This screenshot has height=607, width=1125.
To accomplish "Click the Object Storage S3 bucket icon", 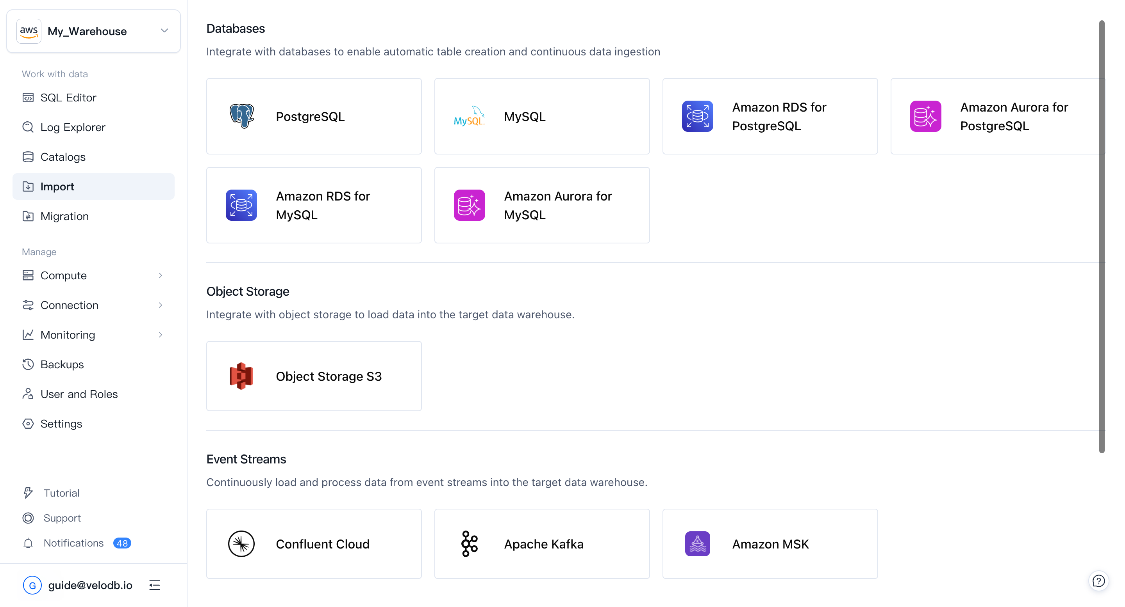I will 241,376.
